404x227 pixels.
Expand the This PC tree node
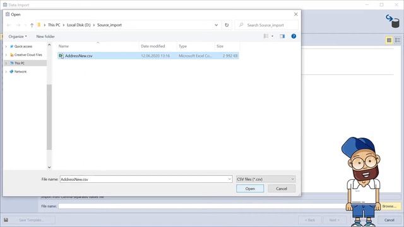pyautogui.click(x=6, y=63)
